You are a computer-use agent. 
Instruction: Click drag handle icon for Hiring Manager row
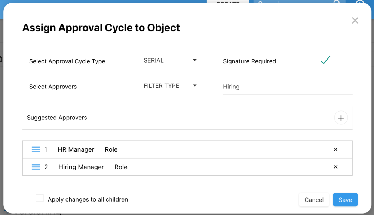(36, 167)
